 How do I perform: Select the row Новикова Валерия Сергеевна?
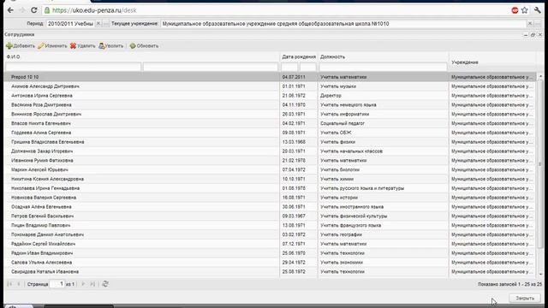[x=270, y=198]
